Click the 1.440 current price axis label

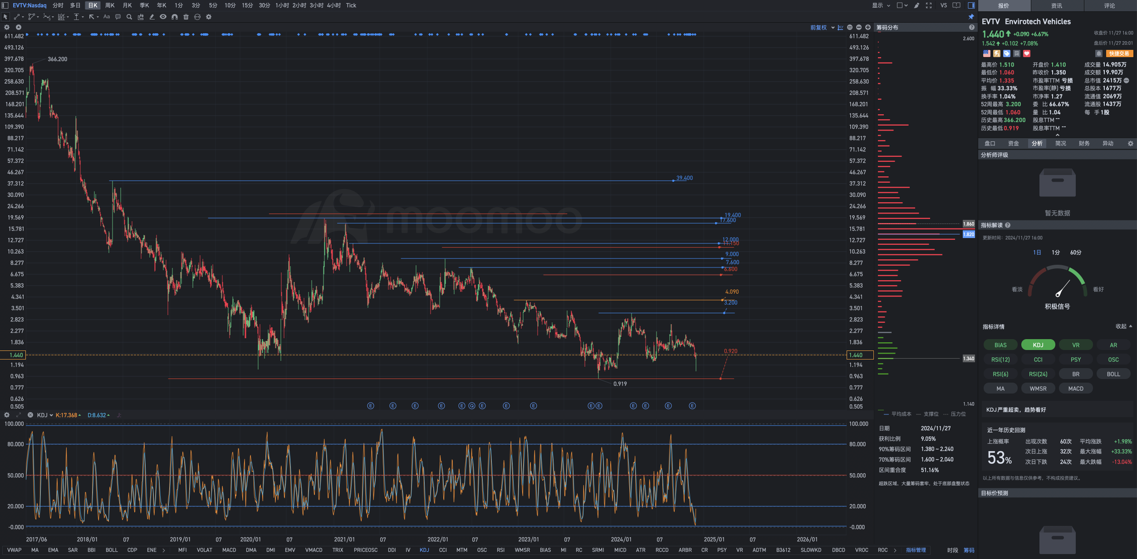point(860,355)
